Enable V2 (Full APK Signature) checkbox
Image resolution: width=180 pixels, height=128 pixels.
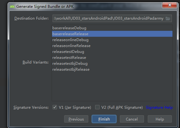click(x=97, y=107)
